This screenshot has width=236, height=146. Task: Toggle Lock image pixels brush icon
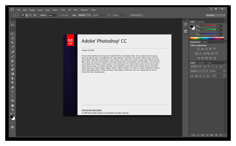tap(200, 76)
